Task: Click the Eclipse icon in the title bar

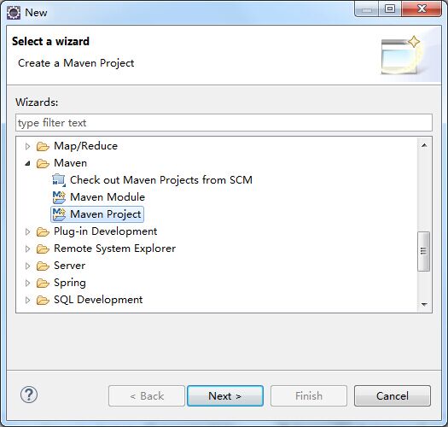Action: click(x=14, y=13)
